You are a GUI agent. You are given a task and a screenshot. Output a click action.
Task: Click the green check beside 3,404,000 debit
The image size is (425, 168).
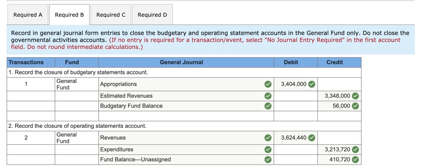(312, 84)
